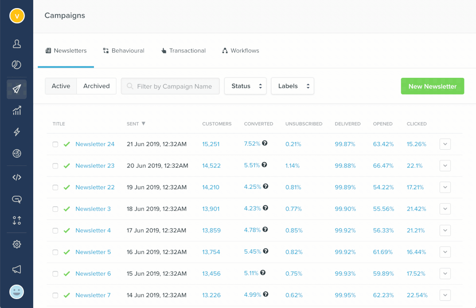
Task: Expand the row actions menu for Newsletter 23
Action: [445, 165]
